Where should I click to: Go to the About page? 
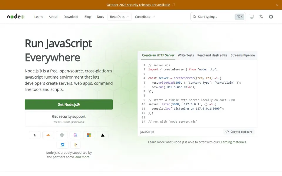pyautogui.click(x=53, y=17)
